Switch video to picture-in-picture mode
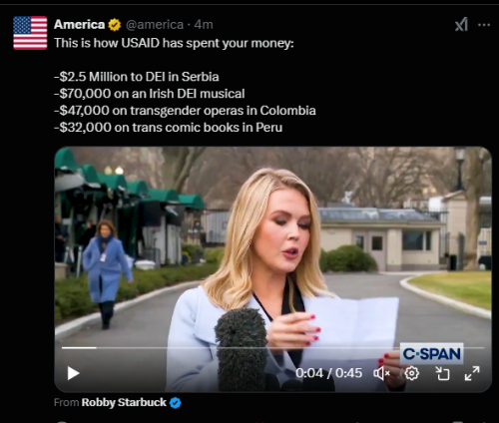This screenshot has height=423, width=499. pyautogui.click(x=442, y=373)
